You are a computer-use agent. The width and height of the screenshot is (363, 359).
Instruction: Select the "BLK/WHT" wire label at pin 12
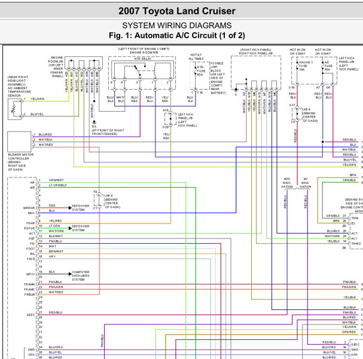tap(56, 236)
